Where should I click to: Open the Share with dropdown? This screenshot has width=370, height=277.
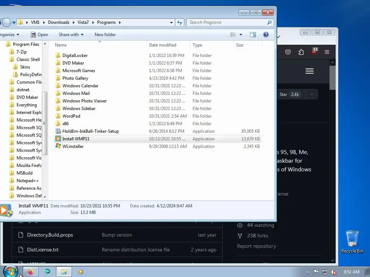(x=71, y=35)
